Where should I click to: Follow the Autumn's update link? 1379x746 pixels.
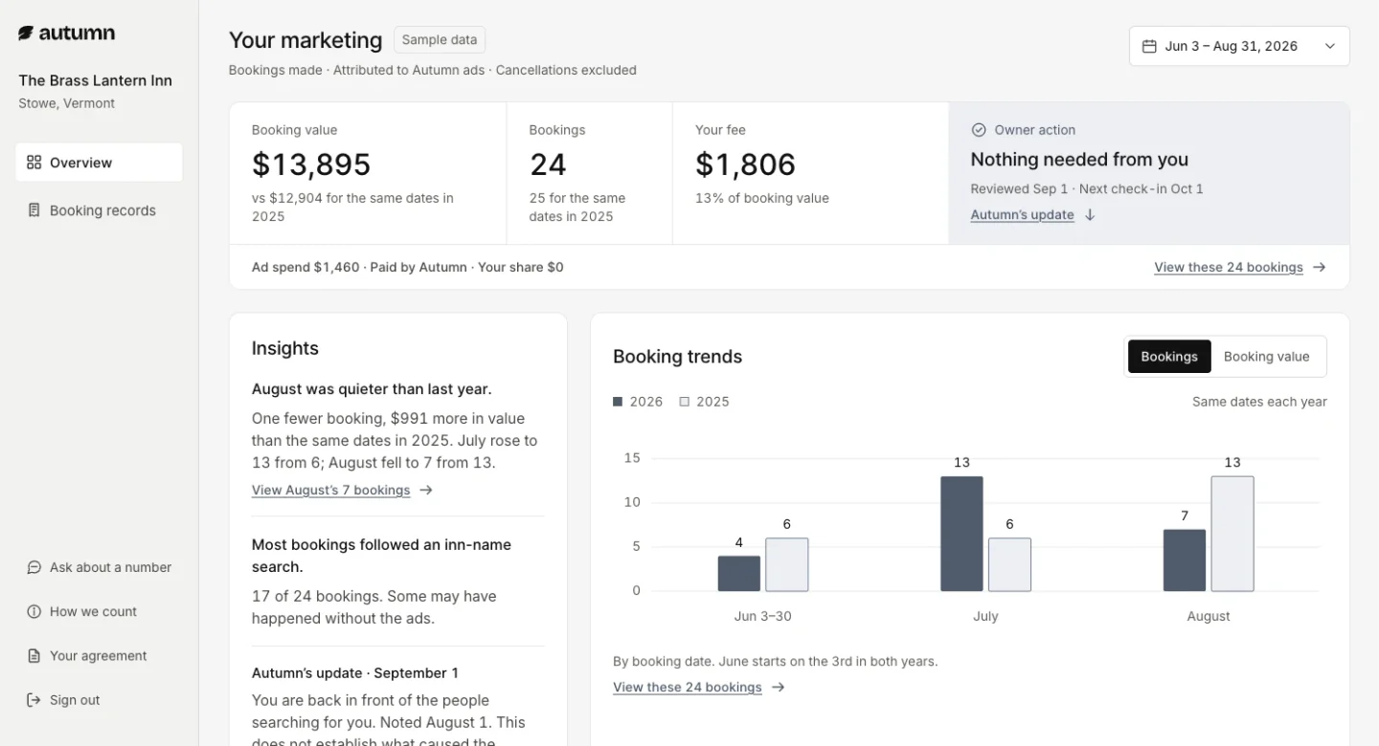pos(1022,215)
